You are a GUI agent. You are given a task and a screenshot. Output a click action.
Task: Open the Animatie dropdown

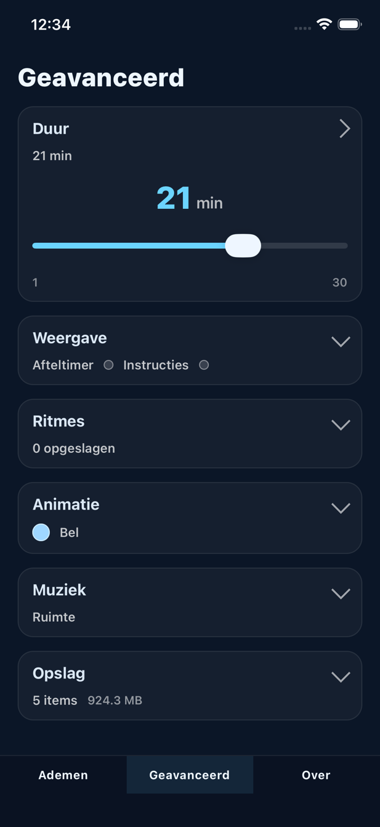(341, 508)
